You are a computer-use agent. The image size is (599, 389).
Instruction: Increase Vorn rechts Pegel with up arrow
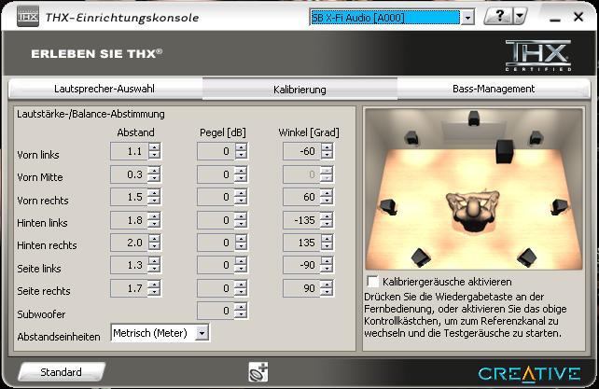(x=241, y=192)
